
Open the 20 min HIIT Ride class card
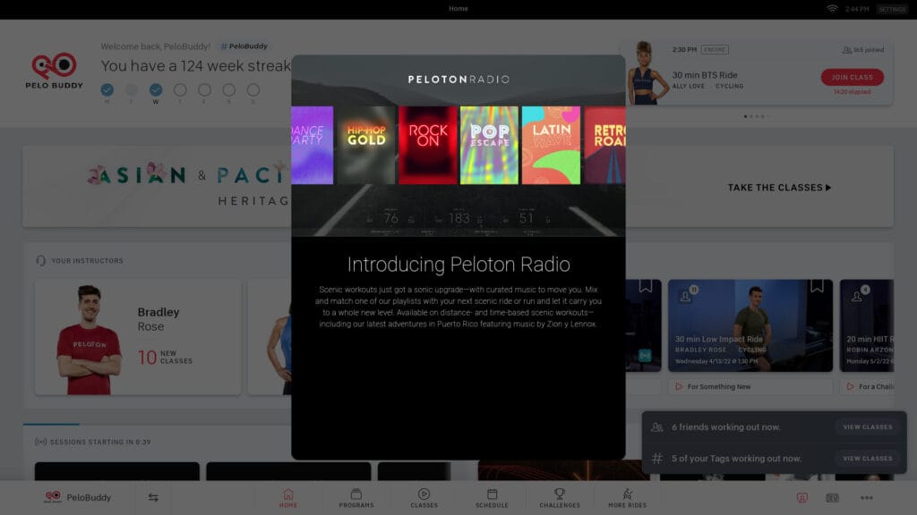point(867,325)
